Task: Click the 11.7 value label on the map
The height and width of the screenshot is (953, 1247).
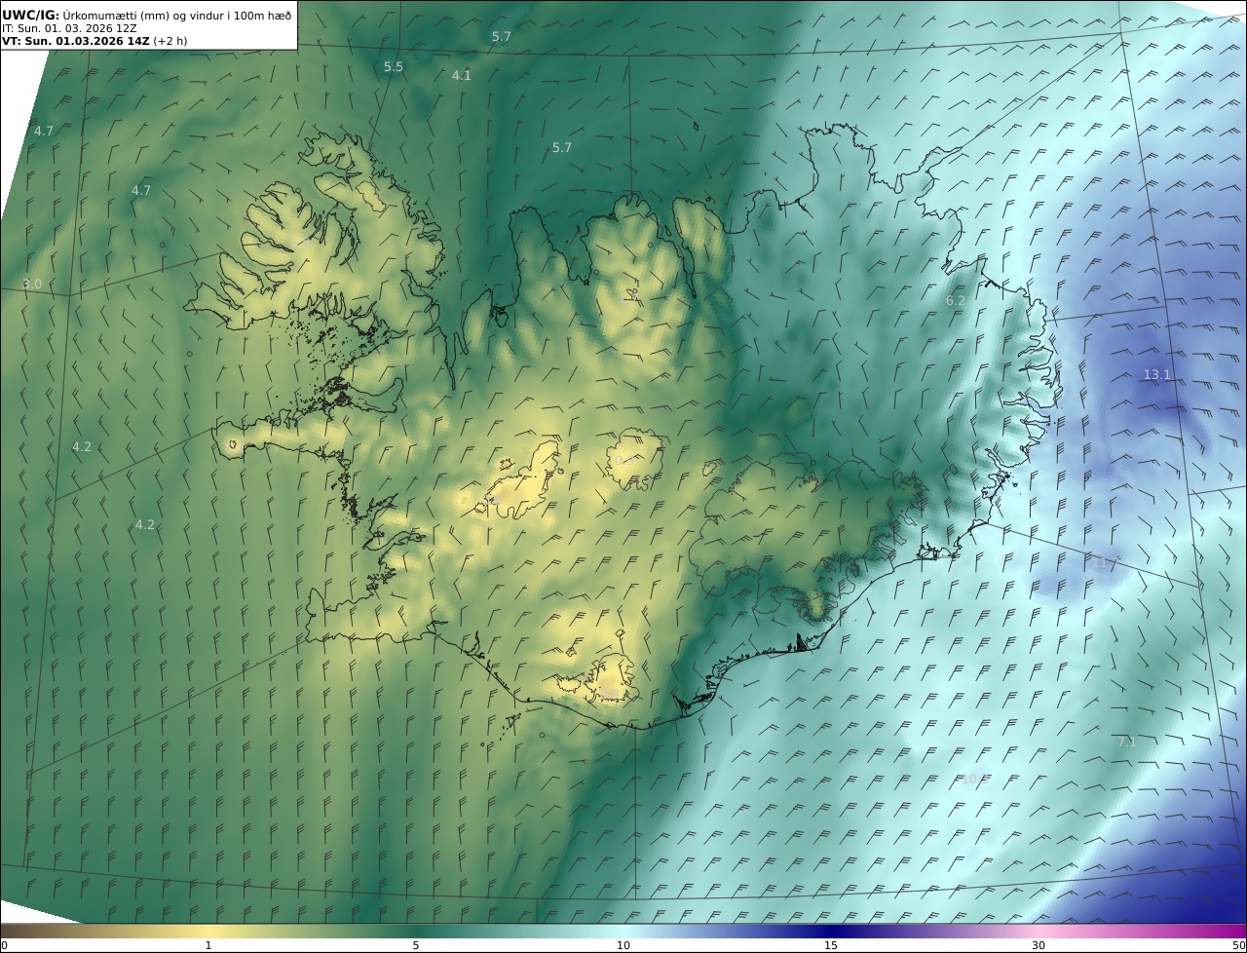Action: tap(1104, 563)
